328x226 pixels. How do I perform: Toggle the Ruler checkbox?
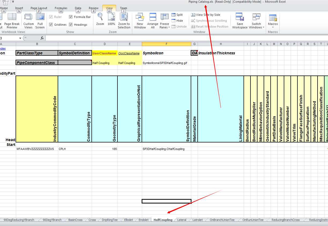pyautogui.click(x=51, y=17)
